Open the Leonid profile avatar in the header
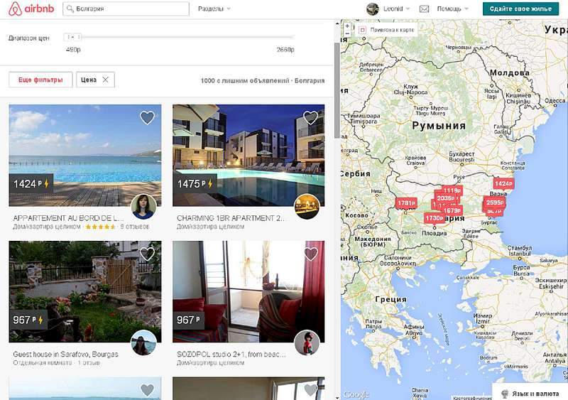The width and height of the screenshot is (568, 400). point(372,9)
